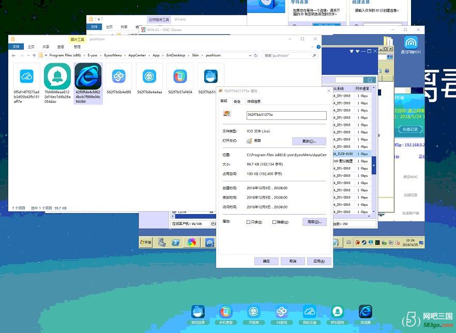Click the 充值记录 button in the remote window
This screenshot has height=333, width=456.
410,129
